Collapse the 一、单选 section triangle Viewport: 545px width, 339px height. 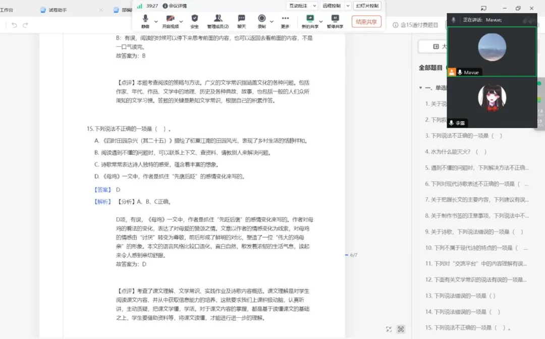[x=420, y=88]
